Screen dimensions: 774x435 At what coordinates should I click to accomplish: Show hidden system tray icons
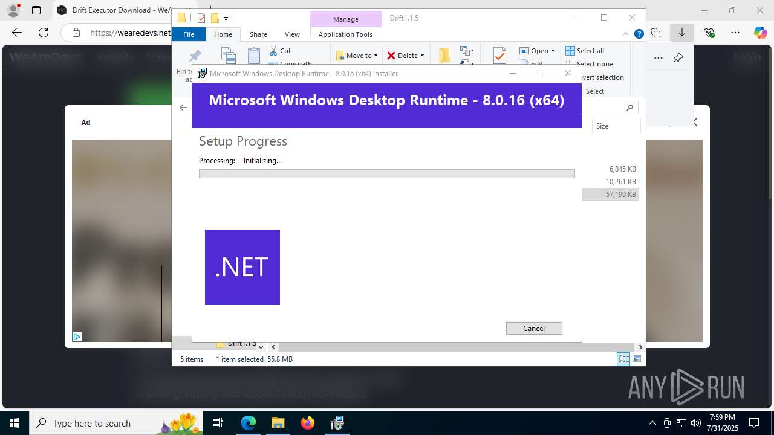click(652, 423)
